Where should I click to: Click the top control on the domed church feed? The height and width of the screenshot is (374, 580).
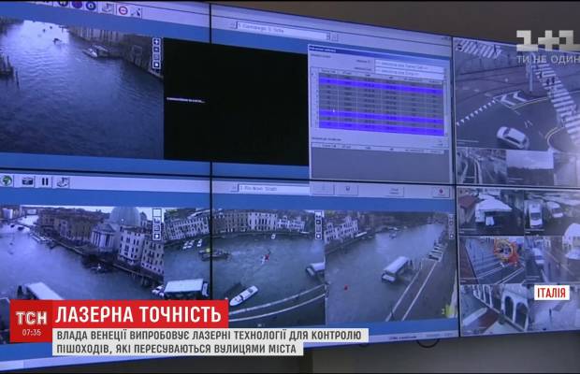point(157,213)
